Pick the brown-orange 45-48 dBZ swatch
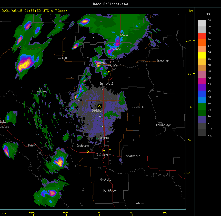Screen dimensions: 221x216 click(202, 68)
